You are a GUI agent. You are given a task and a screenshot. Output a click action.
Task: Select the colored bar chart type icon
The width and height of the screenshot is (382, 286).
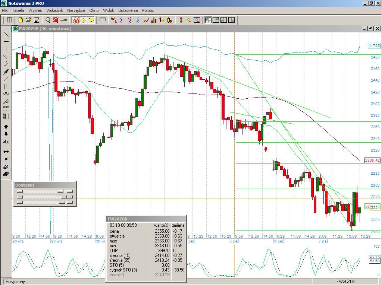click(154, 20)
